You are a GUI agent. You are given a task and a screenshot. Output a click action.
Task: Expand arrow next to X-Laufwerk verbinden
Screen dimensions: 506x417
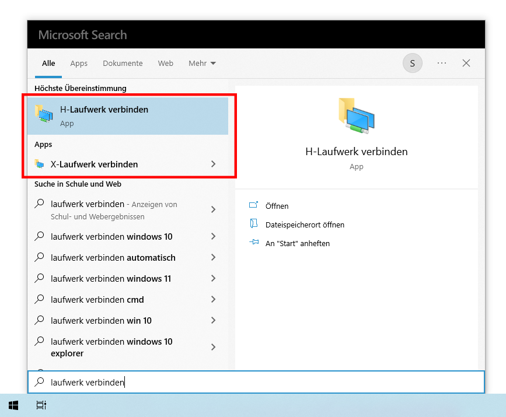coord(213,164)
